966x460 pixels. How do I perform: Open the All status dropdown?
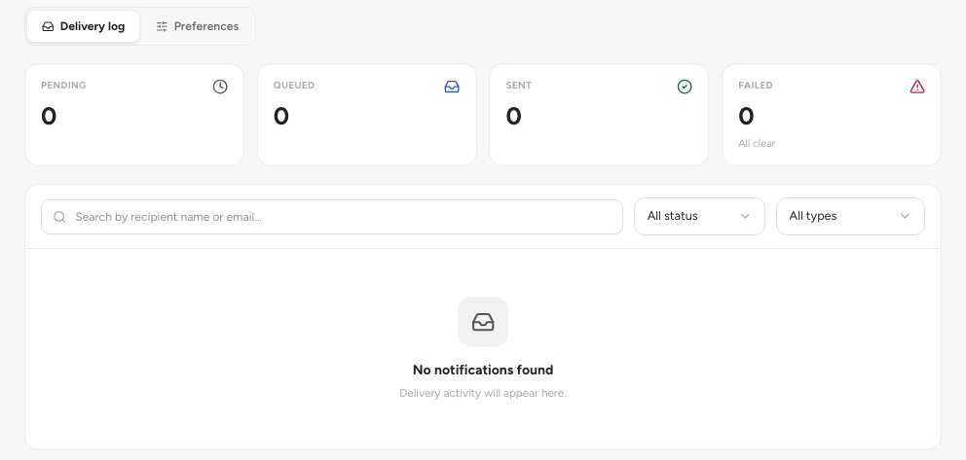tap(699, 216)
